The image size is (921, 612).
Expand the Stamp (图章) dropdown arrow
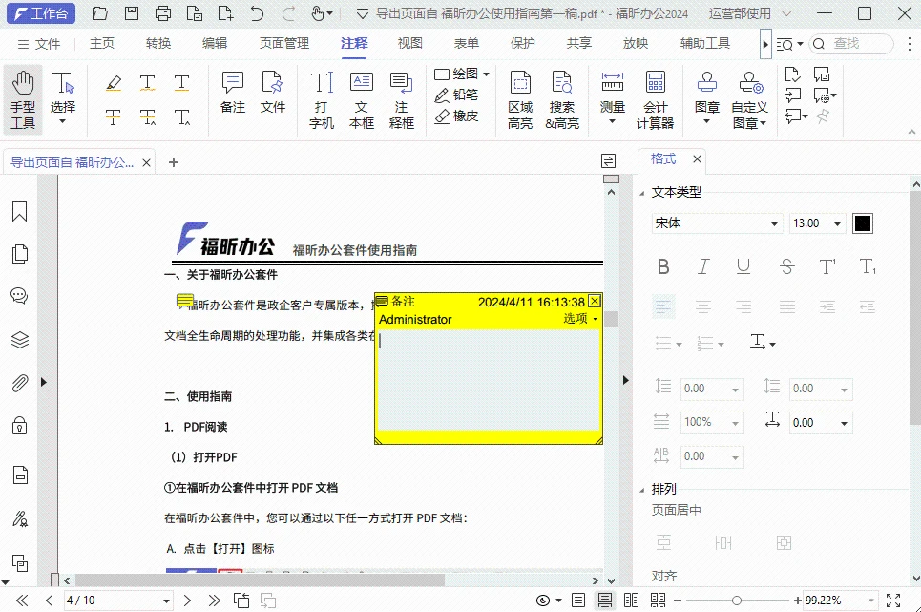[706, 121]
